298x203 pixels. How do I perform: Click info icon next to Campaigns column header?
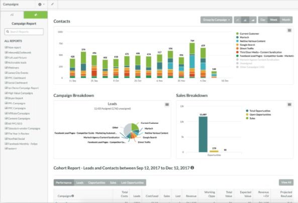pos(72,196)
